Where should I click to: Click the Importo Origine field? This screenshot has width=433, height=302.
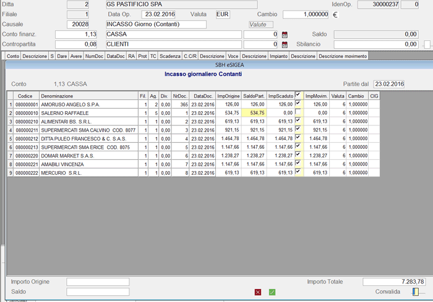98,282
